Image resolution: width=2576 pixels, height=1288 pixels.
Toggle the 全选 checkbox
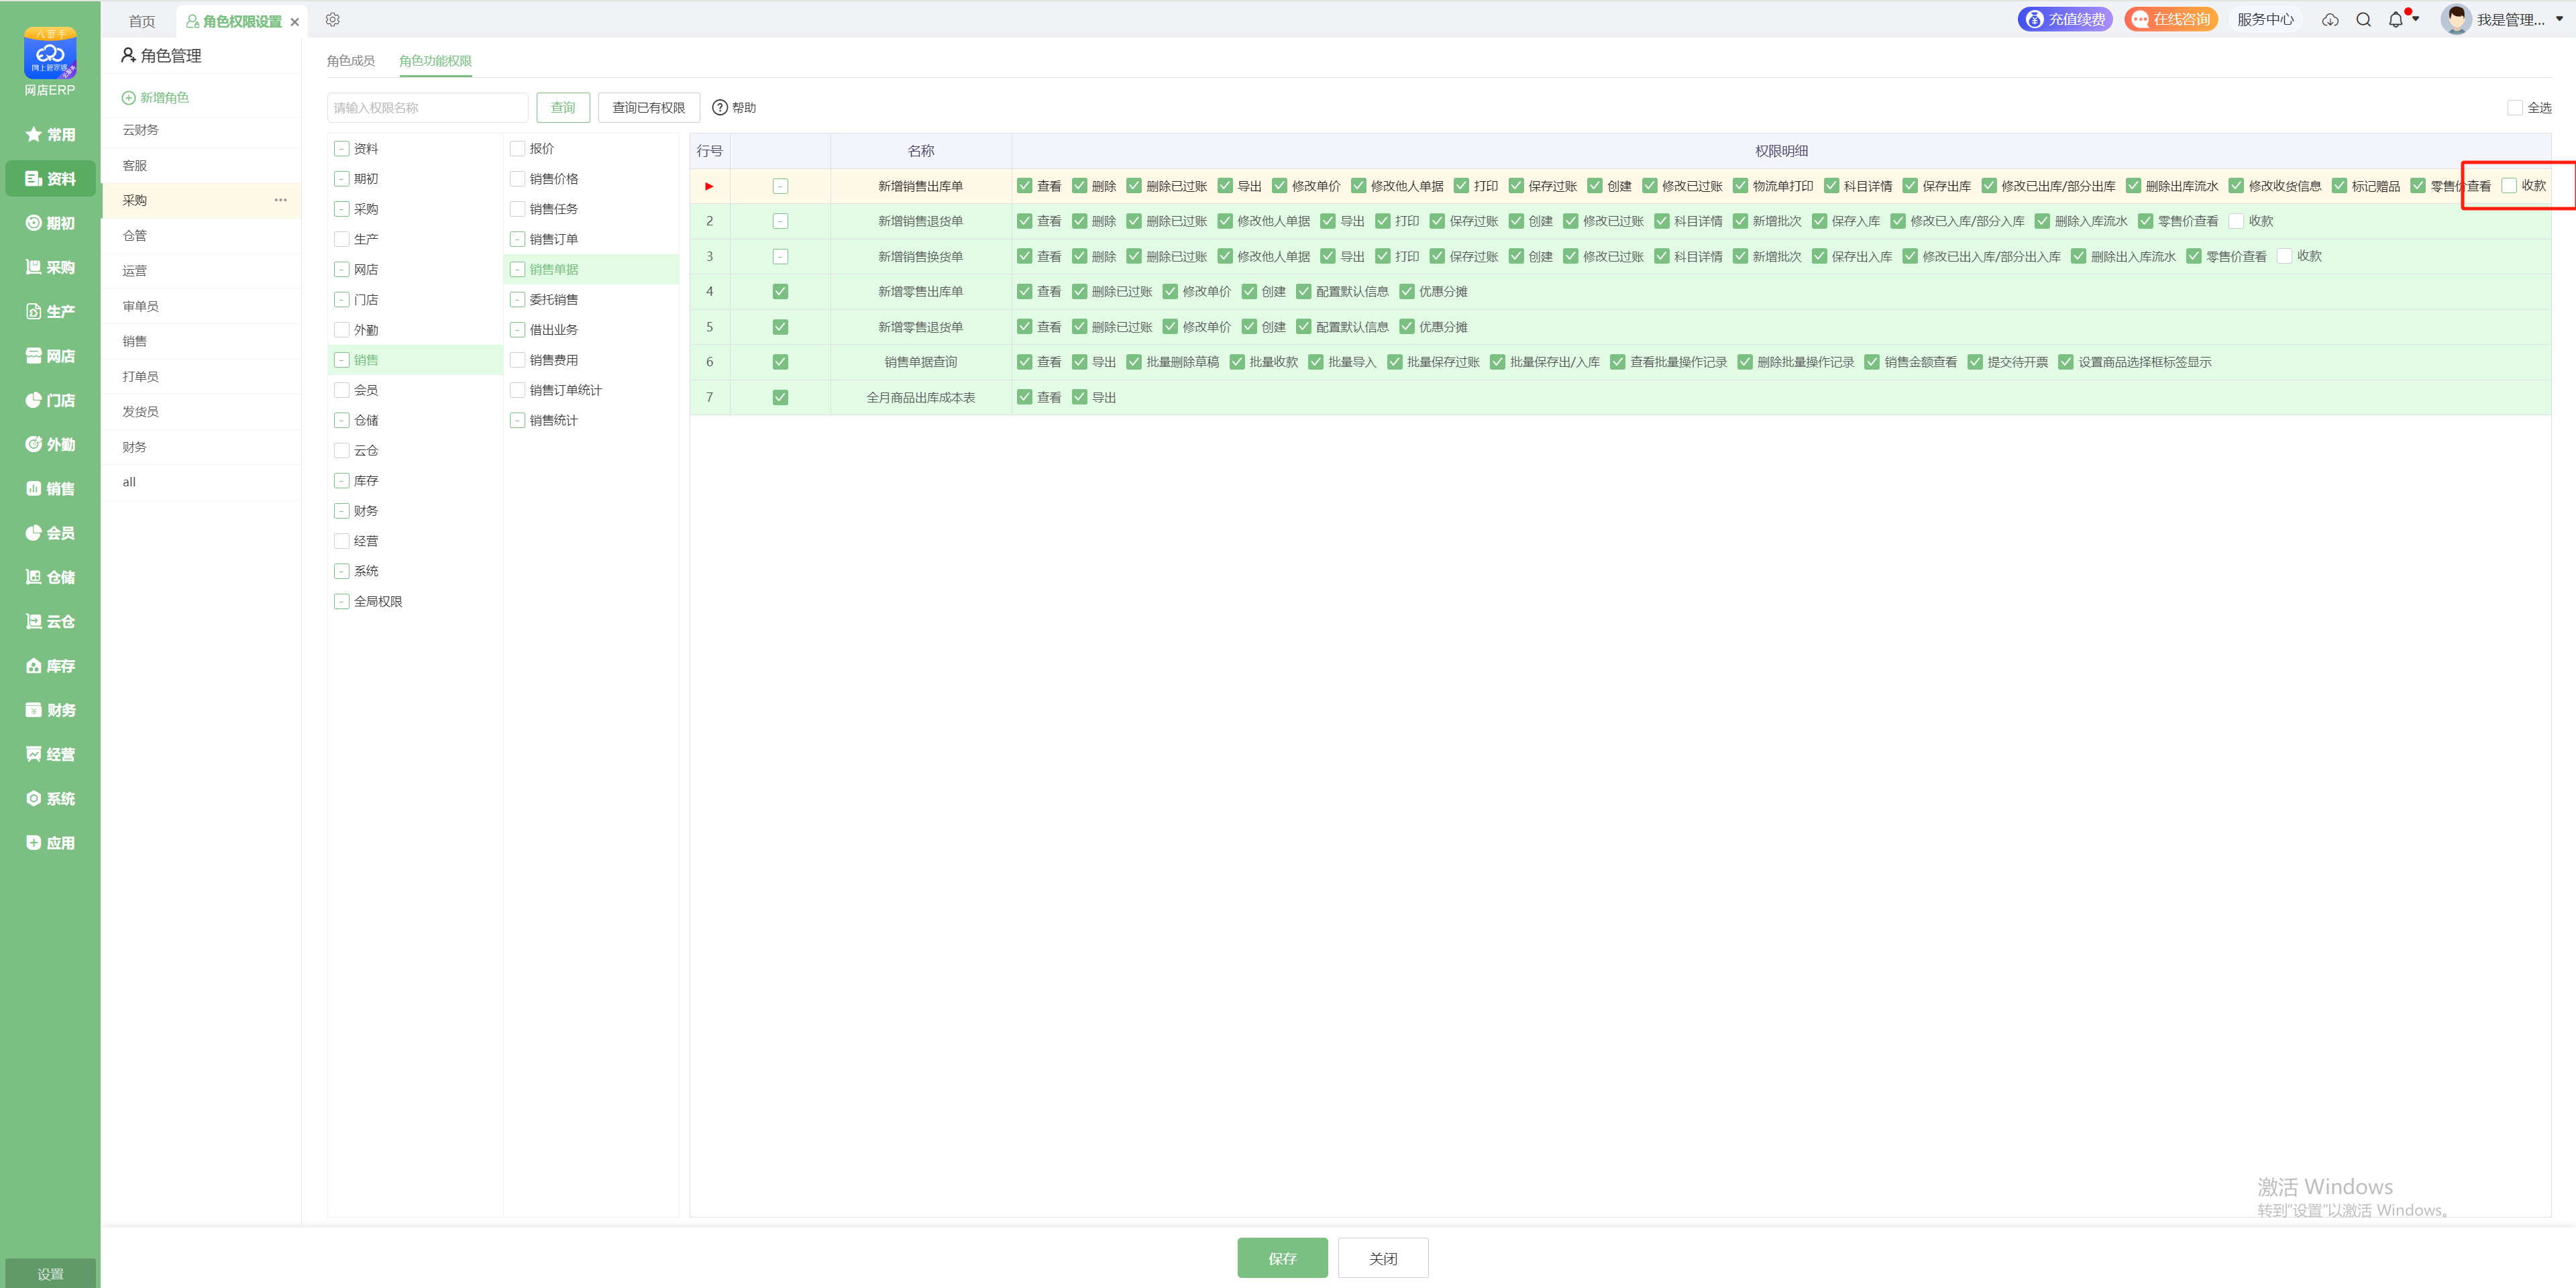[x=2514, y=108]
